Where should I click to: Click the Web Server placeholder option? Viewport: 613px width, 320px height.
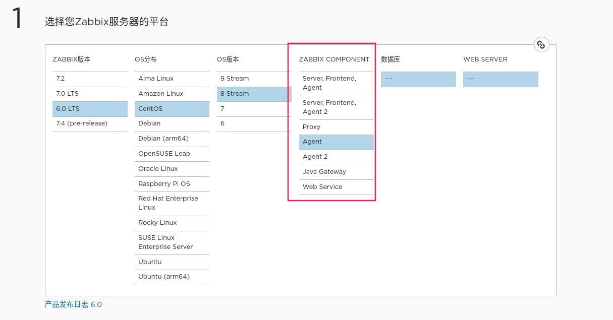point(500,79)
